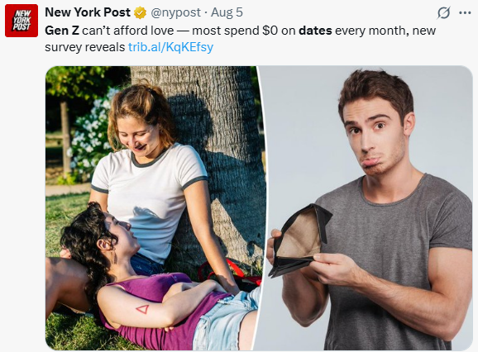
Task: Click the bold "dates" word in the tweet
Action: [x=315, y=31]
